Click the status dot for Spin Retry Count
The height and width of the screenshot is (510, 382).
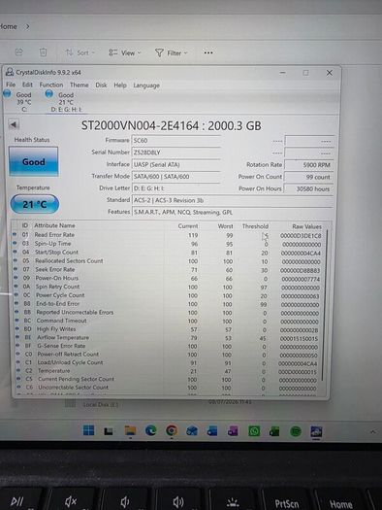tap(16, 287)
